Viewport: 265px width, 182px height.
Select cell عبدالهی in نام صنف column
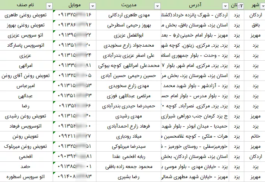pyautogui.click(x=27, y=96)
